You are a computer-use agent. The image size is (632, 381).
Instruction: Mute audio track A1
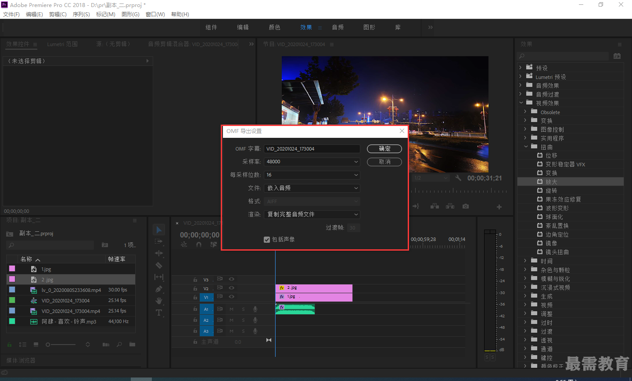(231, 309)
